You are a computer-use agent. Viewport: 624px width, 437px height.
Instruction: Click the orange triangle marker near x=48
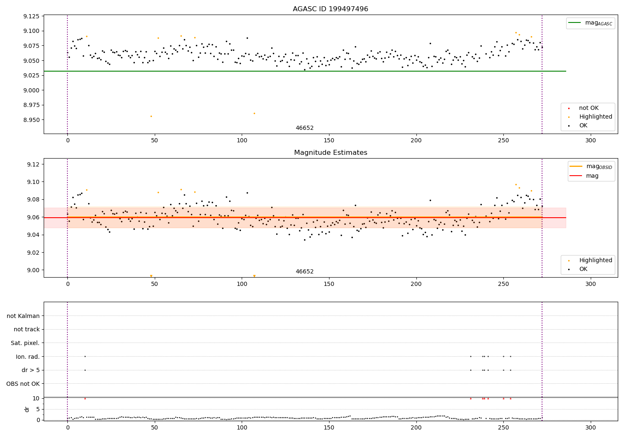point(151,276)
